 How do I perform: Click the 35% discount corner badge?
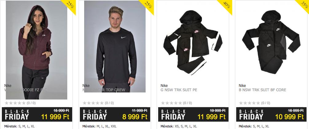(304, 5)
